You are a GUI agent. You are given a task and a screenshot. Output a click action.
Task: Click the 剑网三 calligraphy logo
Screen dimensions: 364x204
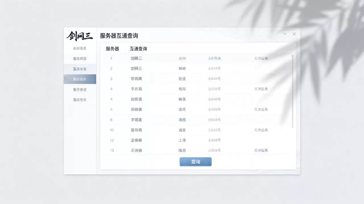pyautogui.click(x=80, y=36)
